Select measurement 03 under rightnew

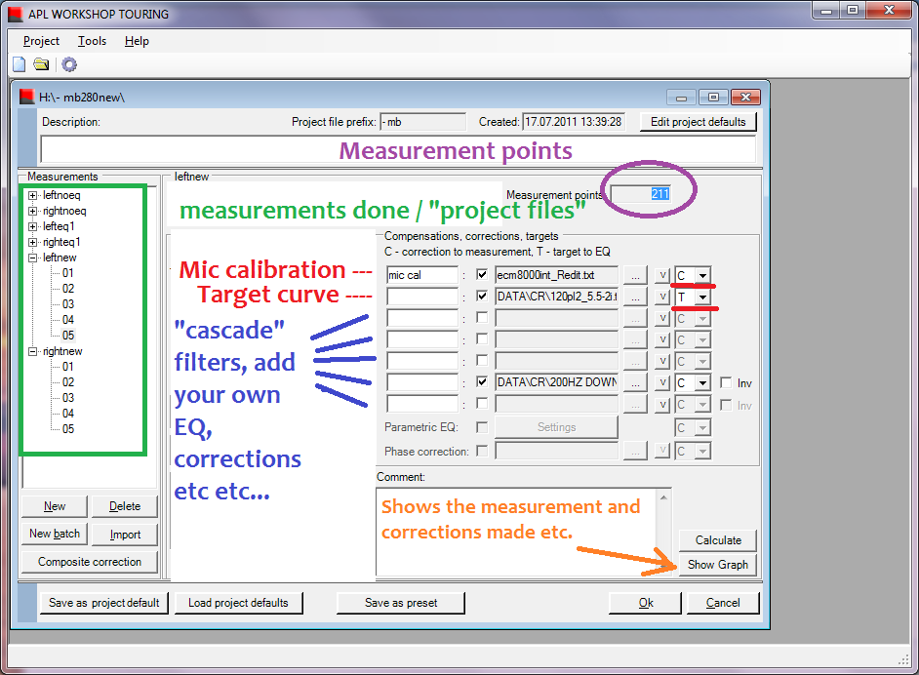tap(68, 398)
